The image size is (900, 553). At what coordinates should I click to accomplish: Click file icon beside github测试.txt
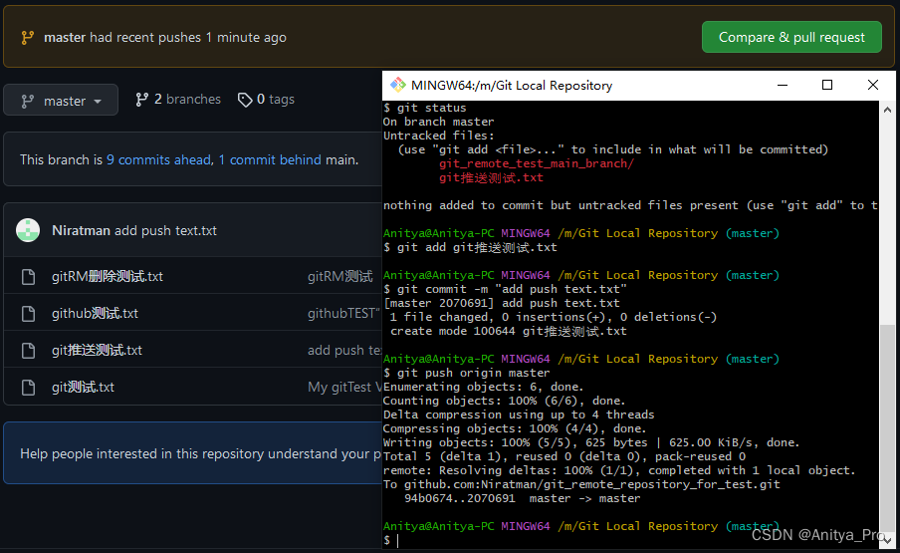[28, 313]
